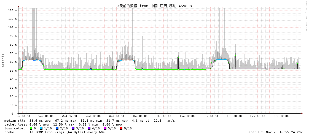Click the 120 m y-axis tick label
This screenshot has height=136, width=309.
pyautogui.click(x=12, y=10)
